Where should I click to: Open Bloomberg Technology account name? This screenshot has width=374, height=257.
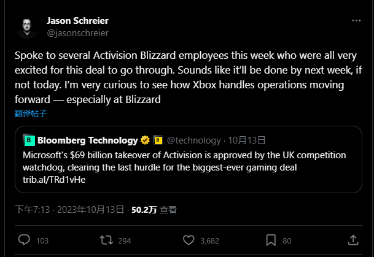(x=79, y=140)
